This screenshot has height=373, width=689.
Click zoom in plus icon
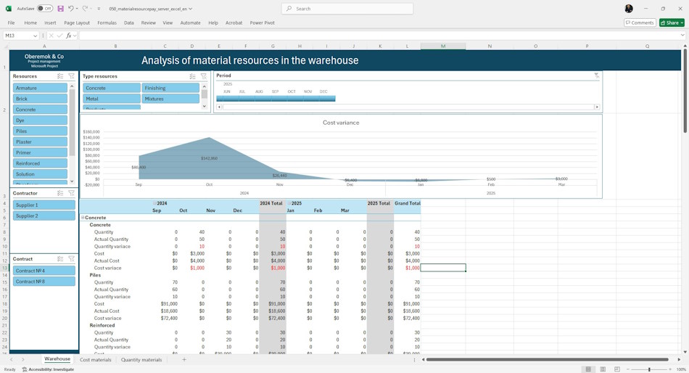(x=671, y=369)
